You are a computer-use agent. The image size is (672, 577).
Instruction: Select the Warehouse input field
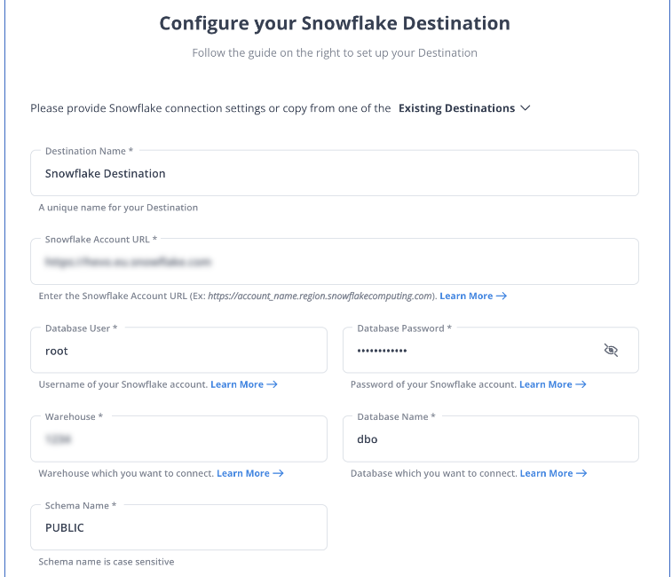pos(178,439)
